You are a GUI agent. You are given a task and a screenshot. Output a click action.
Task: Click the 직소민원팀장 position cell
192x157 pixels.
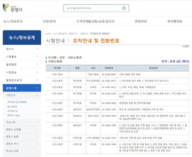coord(93,81)
